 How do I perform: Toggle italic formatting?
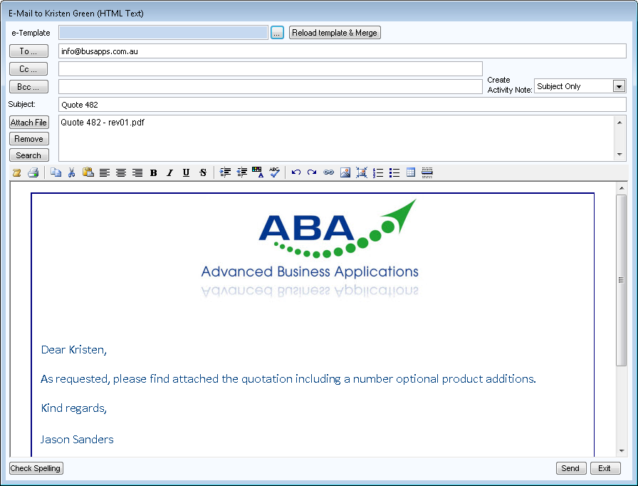[x=169, y=173]
